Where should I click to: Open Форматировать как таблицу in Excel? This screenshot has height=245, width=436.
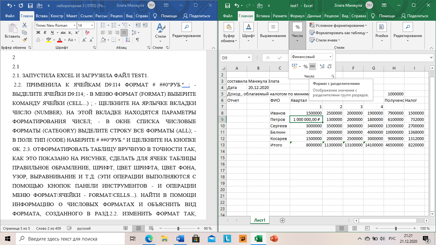pyautogui.click(x=339, y=33)
